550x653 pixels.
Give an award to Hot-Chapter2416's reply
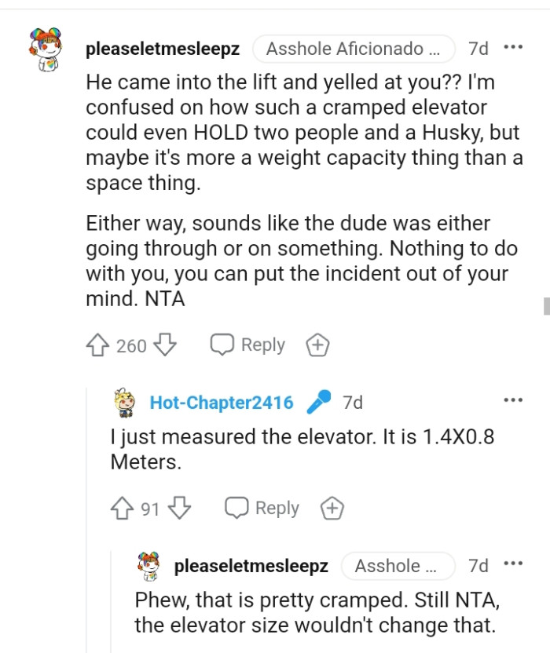pos(332,508)
